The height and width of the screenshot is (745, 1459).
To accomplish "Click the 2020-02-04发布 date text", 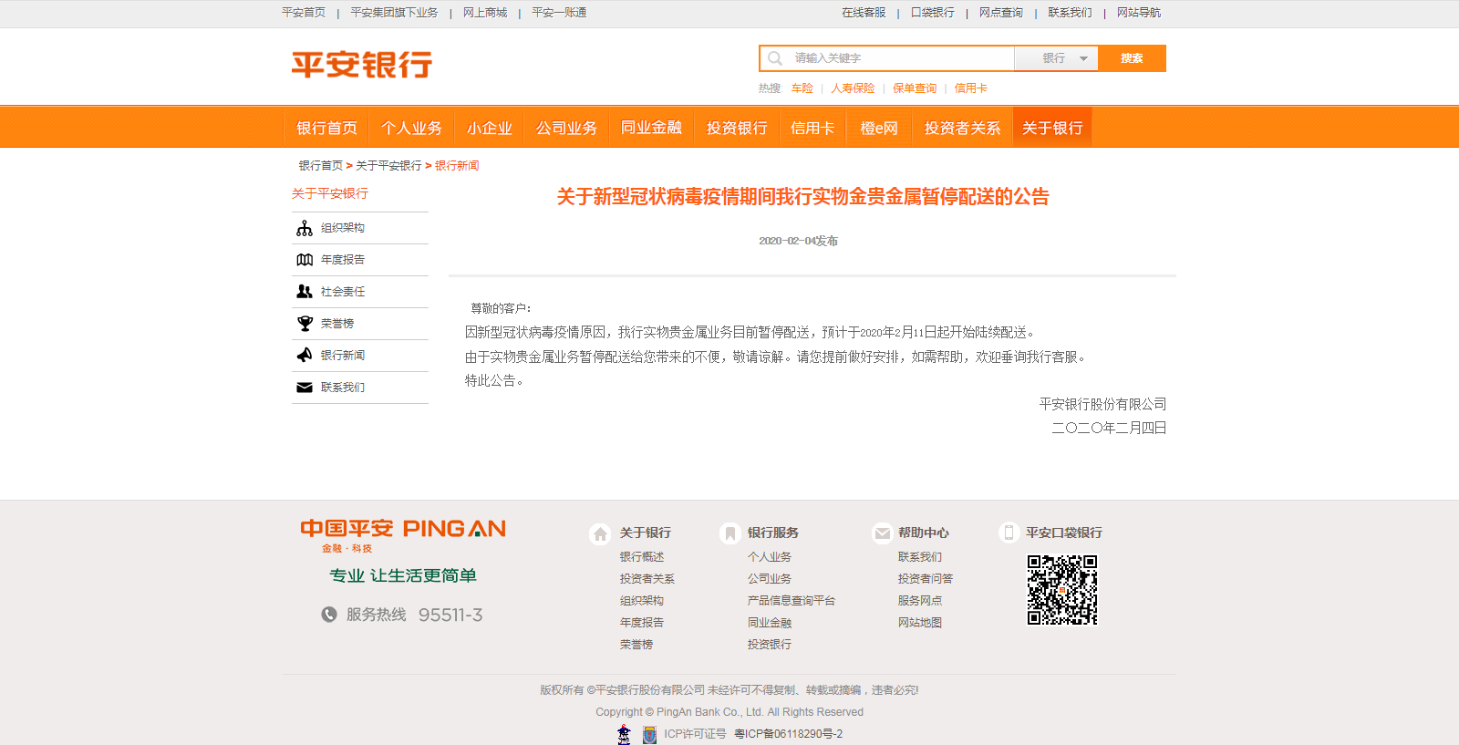I will tap(799, 241).
